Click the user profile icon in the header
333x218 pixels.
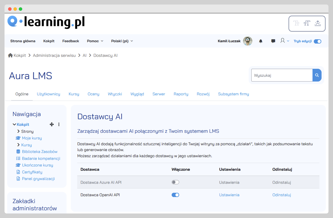(283, 41)
